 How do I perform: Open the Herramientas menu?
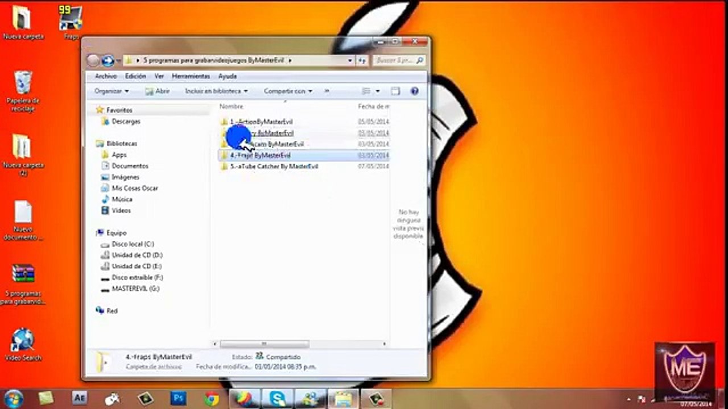click(191, 76)
